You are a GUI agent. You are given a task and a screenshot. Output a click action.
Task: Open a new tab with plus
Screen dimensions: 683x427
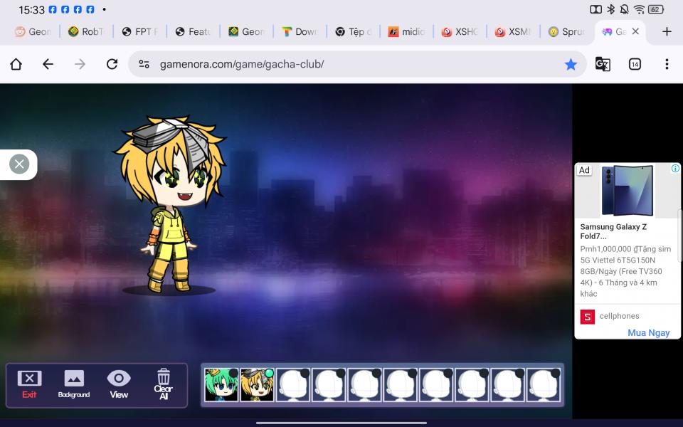click(667, 31)
